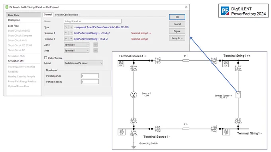Click the Cancel button
Viewport: 271px width, 152px height.
[x=177, y=24]
